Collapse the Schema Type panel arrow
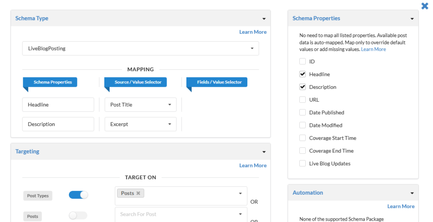 pos(264,19)
